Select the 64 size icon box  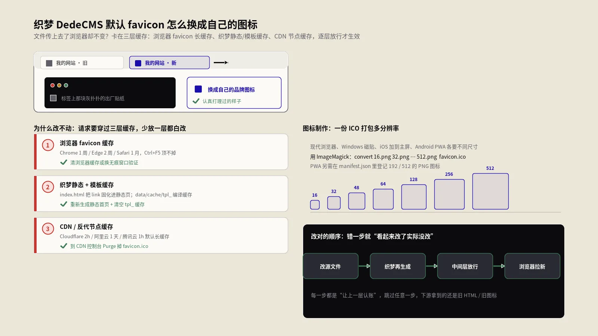383,199
